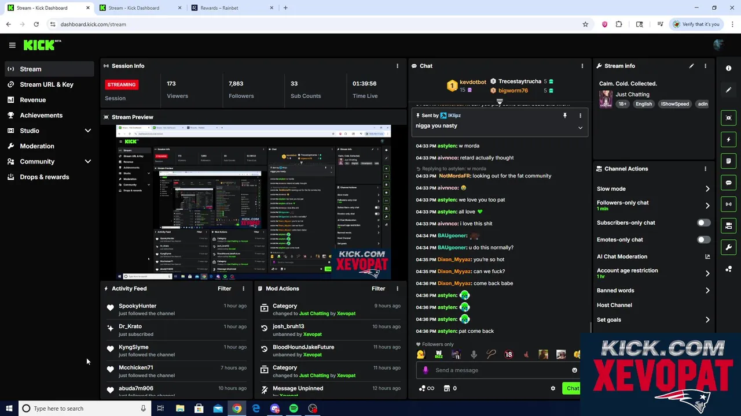Viewport: 741px width, 416px height.
Task: Click the channel actions camera icon in right rail
Action: click(x=728, y=226)
